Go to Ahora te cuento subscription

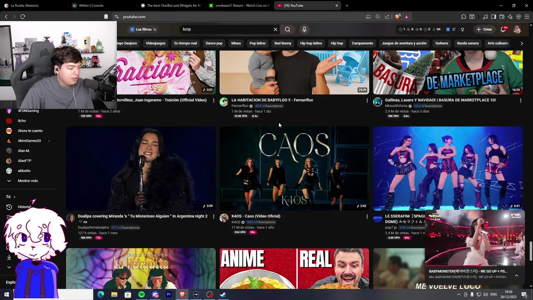tap(30, 131)
